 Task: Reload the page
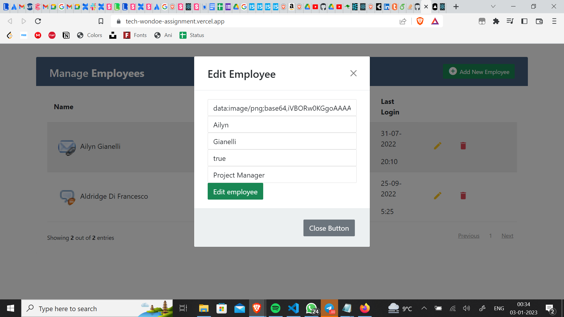tap(38, 21)
